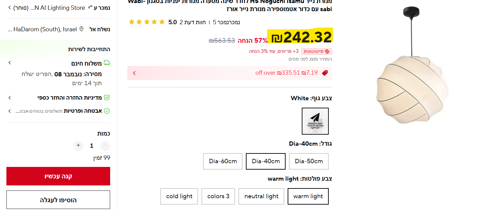Click the red coupon tag icon
The width and height of the screenshot is (484, 211).
click(325, 73)
